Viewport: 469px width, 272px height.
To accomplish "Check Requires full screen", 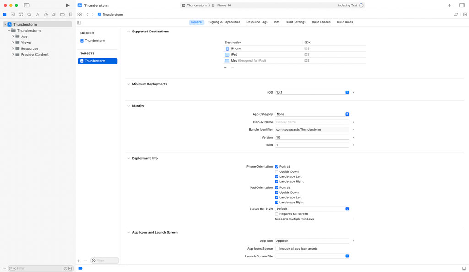I will [277, 214].
